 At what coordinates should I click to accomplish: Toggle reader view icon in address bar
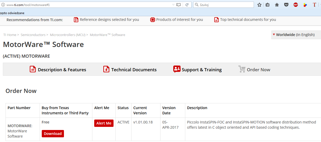(x=179, y=5)
